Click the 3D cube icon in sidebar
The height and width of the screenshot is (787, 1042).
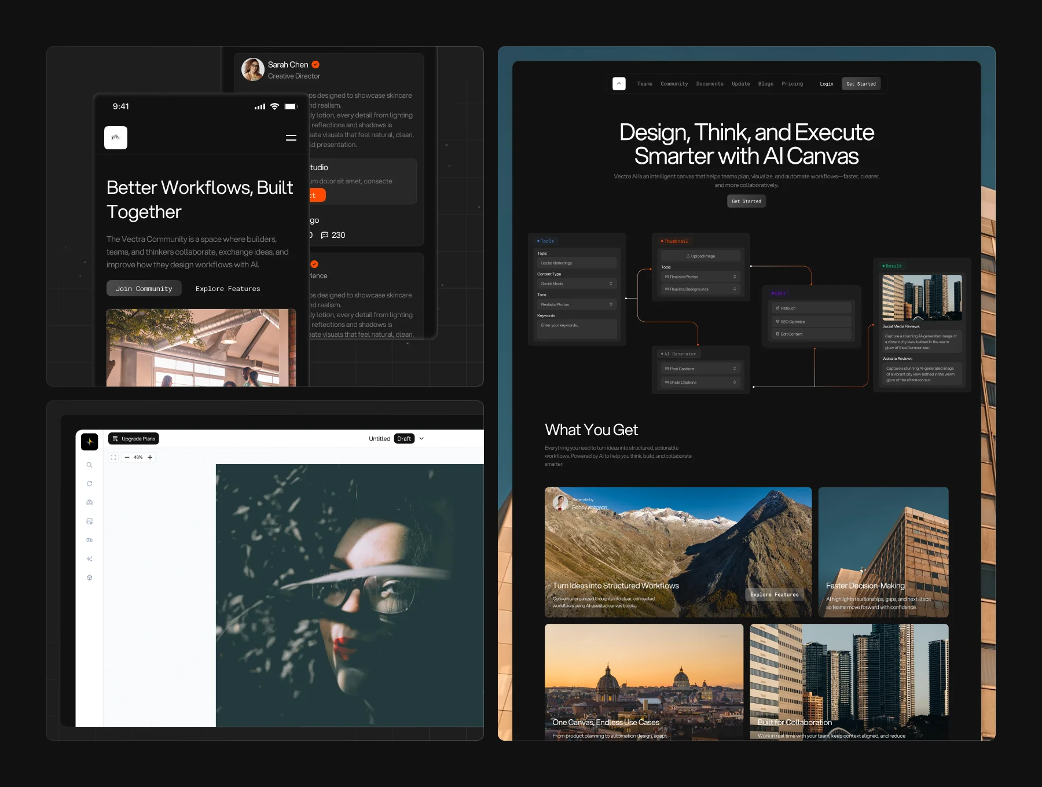point(90,578)
